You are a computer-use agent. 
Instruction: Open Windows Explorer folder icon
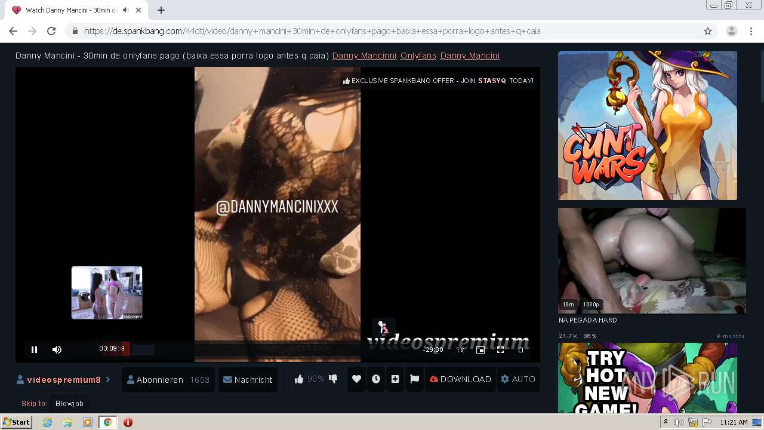click(67, 422)
